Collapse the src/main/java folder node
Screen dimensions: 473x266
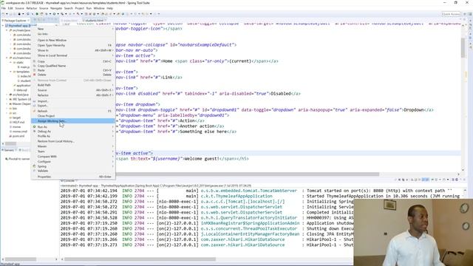coord(7,30)
